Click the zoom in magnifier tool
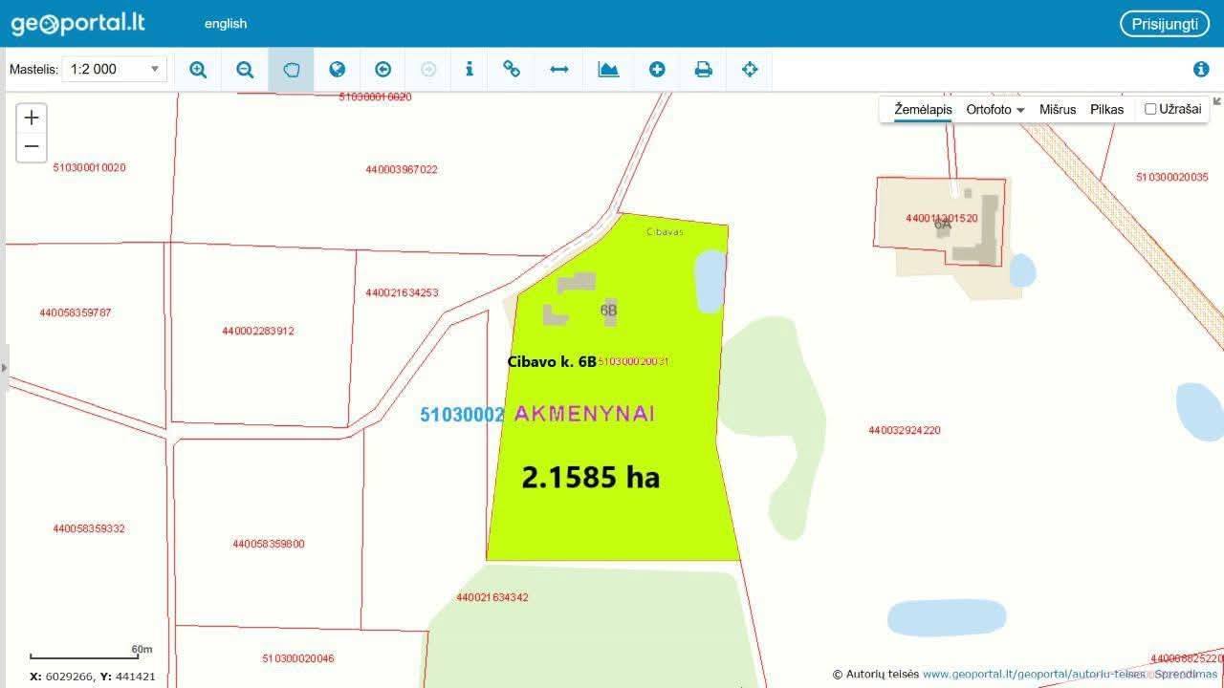 [198, 70]
